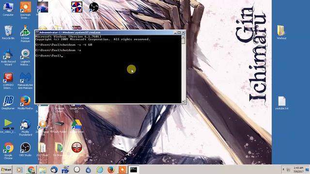Screen dimensions: 310x174
Task: Launch Malwarebytes Anti-Malware shortcut
Action: (x=25, y=81)
